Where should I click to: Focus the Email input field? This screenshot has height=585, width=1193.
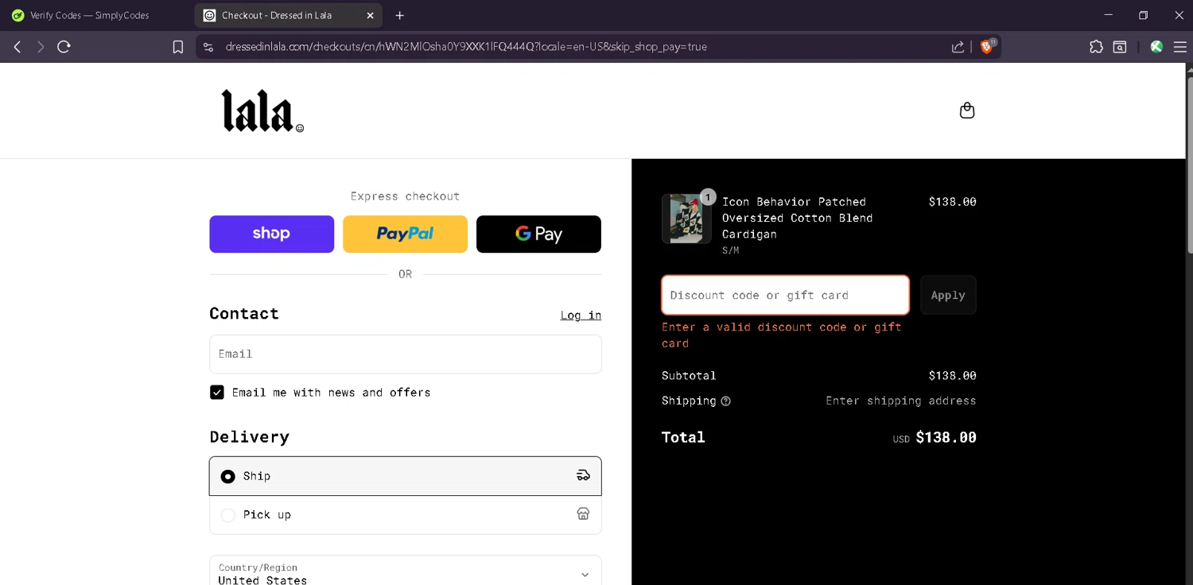point(405,354)
